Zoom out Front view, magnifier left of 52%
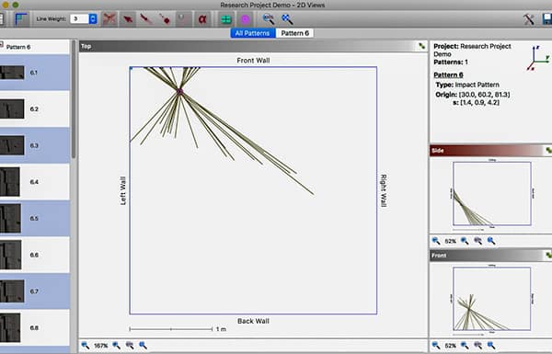The width and height of the screenshot is (552, 354). coord(436,346)
